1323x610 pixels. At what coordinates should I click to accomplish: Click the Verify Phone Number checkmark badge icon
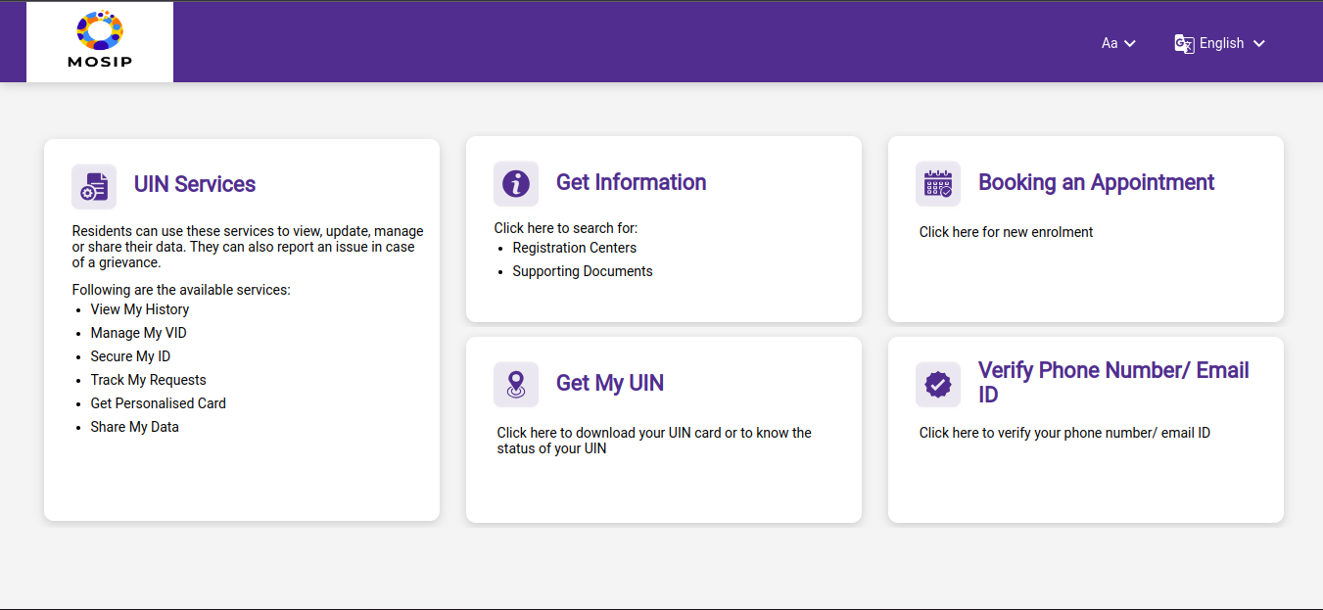coord(938,384)
